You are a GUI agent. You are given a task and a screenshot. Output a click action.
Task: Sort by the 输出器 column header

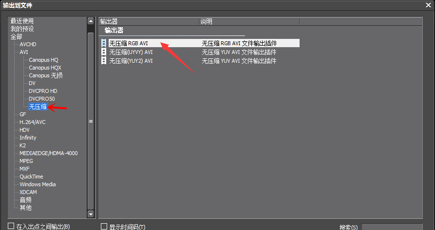point(149,21)
